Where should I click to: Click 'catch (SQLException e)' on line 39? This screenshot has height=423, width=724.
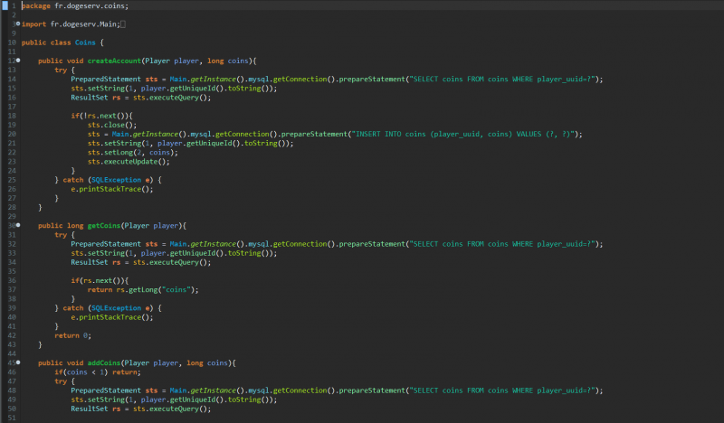tap(109, 308)
